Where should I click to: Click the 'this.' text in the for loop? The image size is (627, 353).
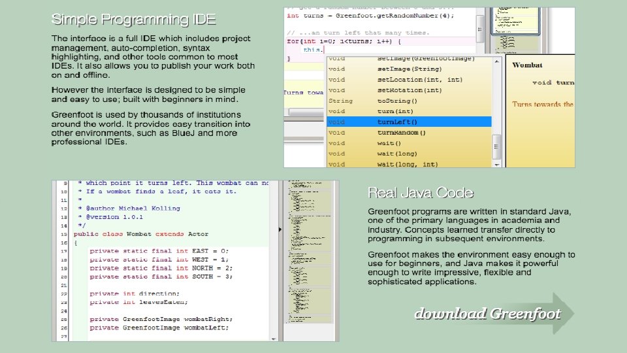(313, 50)
